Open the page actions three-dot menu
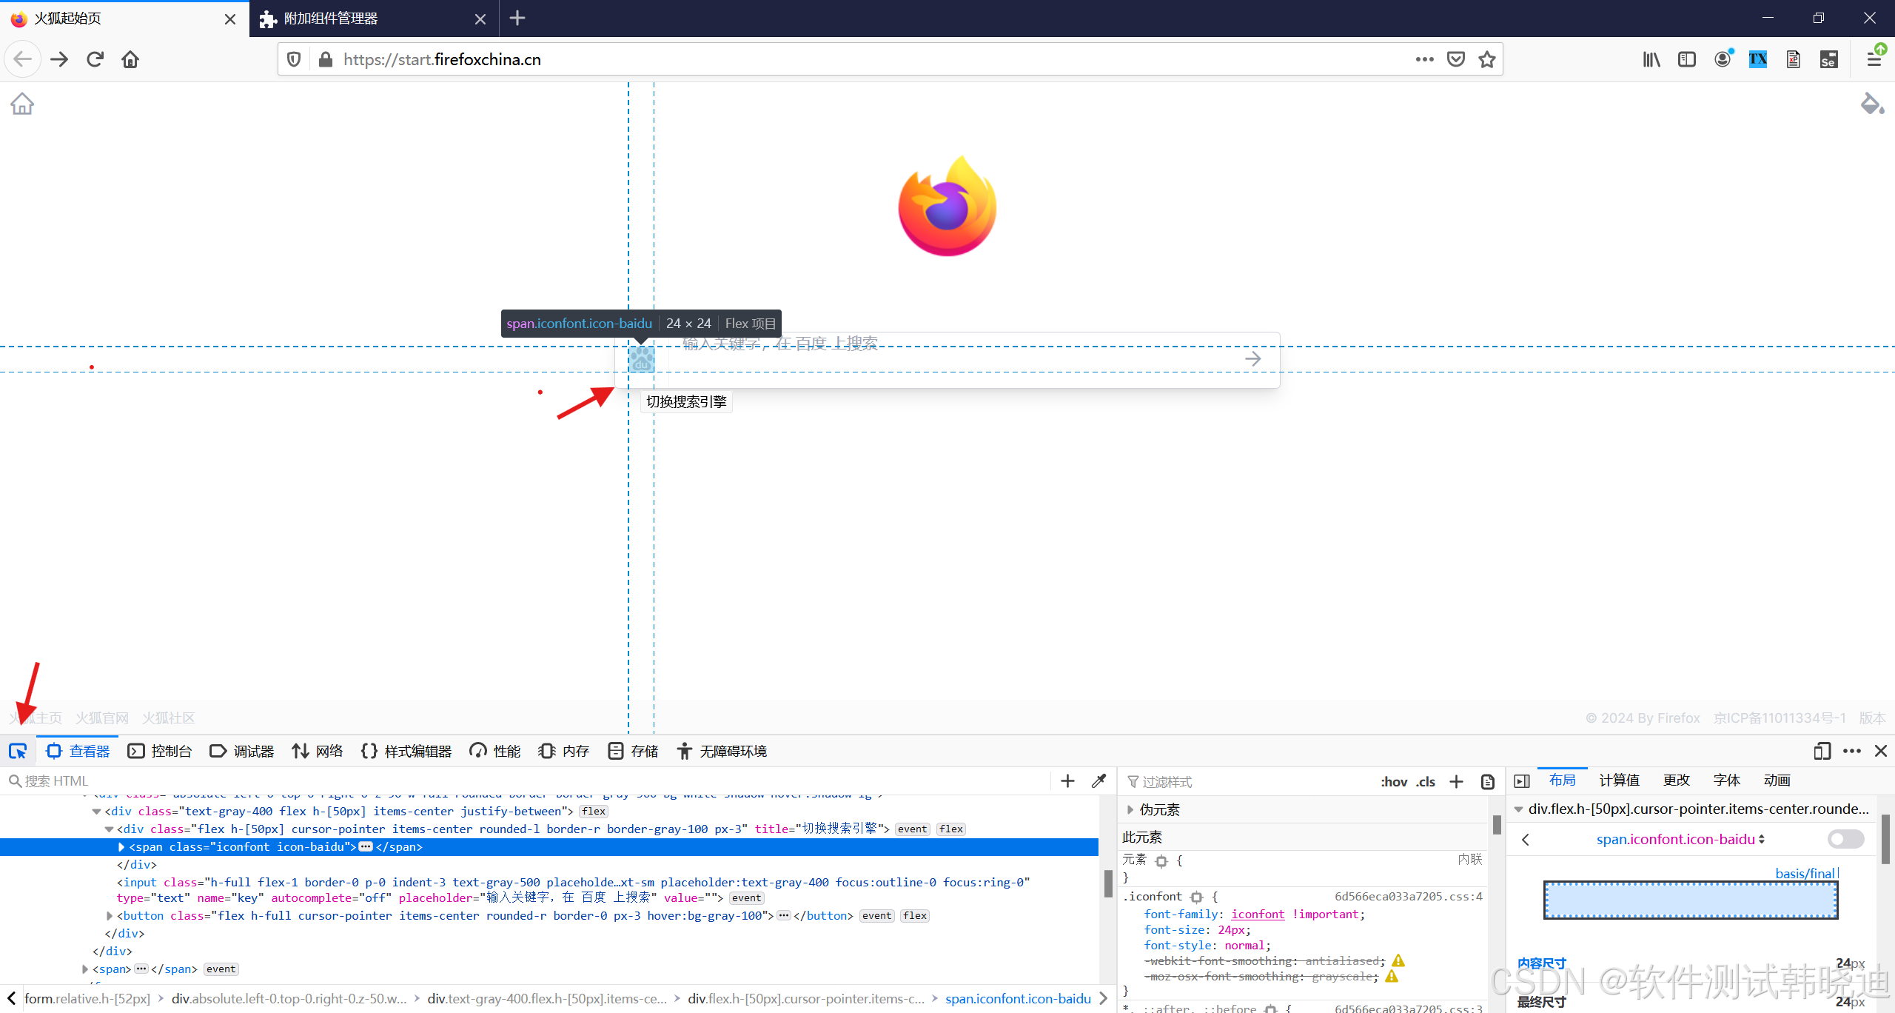The height and width of the screenshot is (1013, 1895). click(1424, 59)
